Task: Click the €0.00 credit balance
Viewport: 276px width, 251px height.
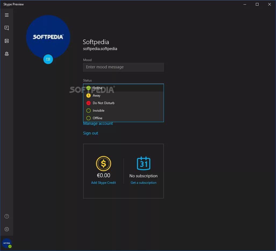Action: pyautogui.click(x=104, y=175)
